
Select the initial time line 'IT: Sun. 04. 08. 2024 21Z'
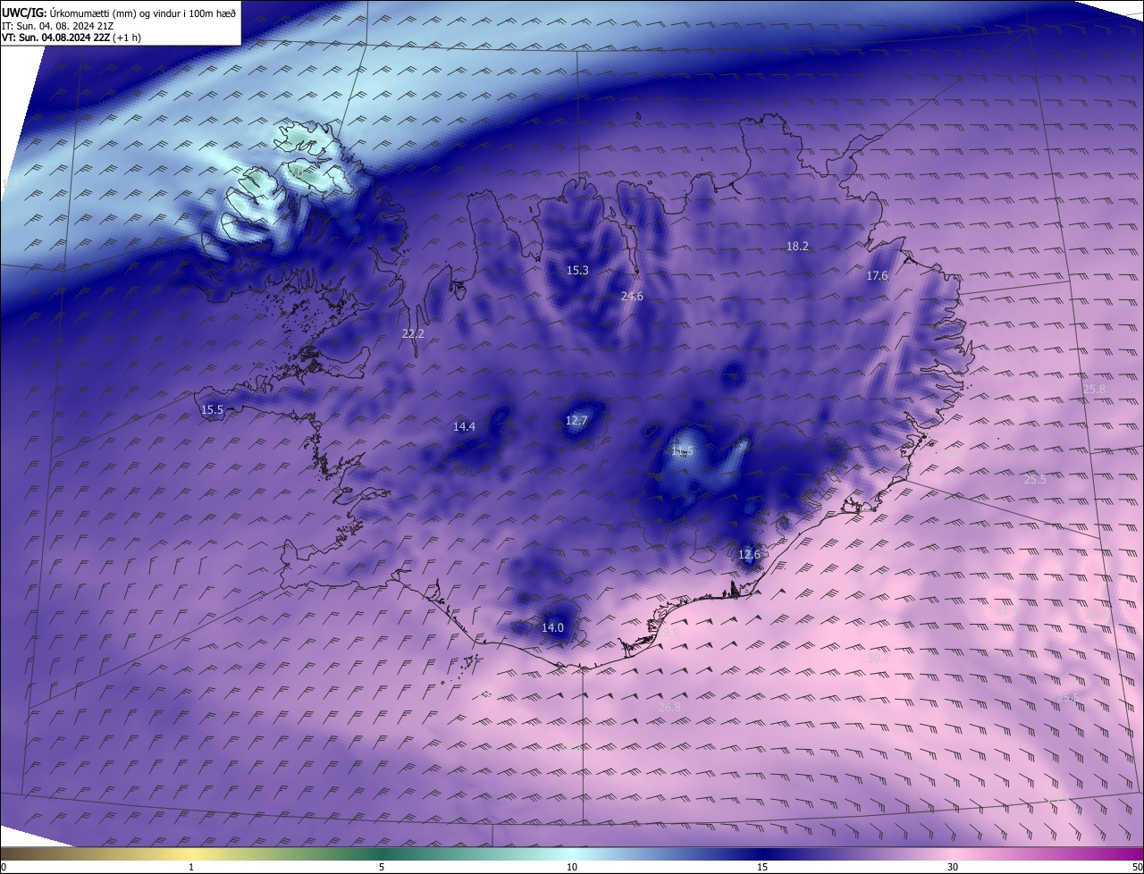(x=58, y=26)
